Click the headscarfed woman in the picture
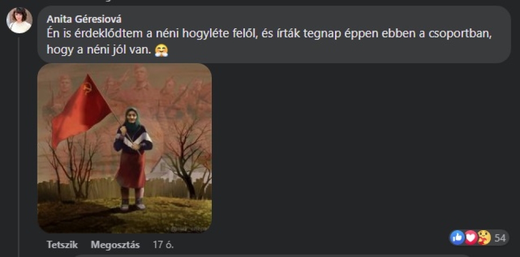The width and height of the screenshot is (520, 257). click(x=133, y=158)
